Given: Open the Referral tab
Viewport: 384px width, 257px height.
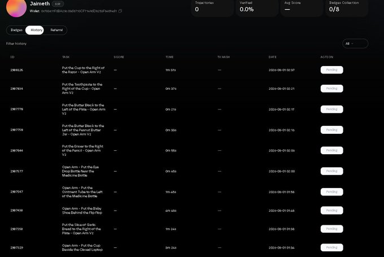Looking at the screenshot, I should (56, 30).
